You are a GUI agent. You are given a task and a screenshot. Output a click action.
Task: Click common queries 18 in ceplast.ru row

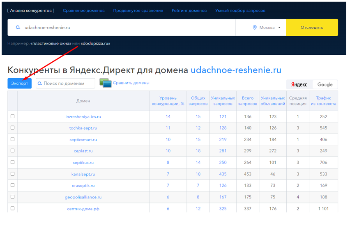pos(198,151)
